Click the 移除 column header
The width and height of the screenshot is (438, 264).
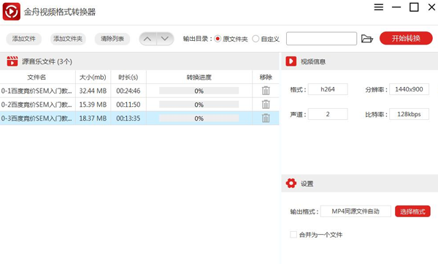click(x=266, y=78)
